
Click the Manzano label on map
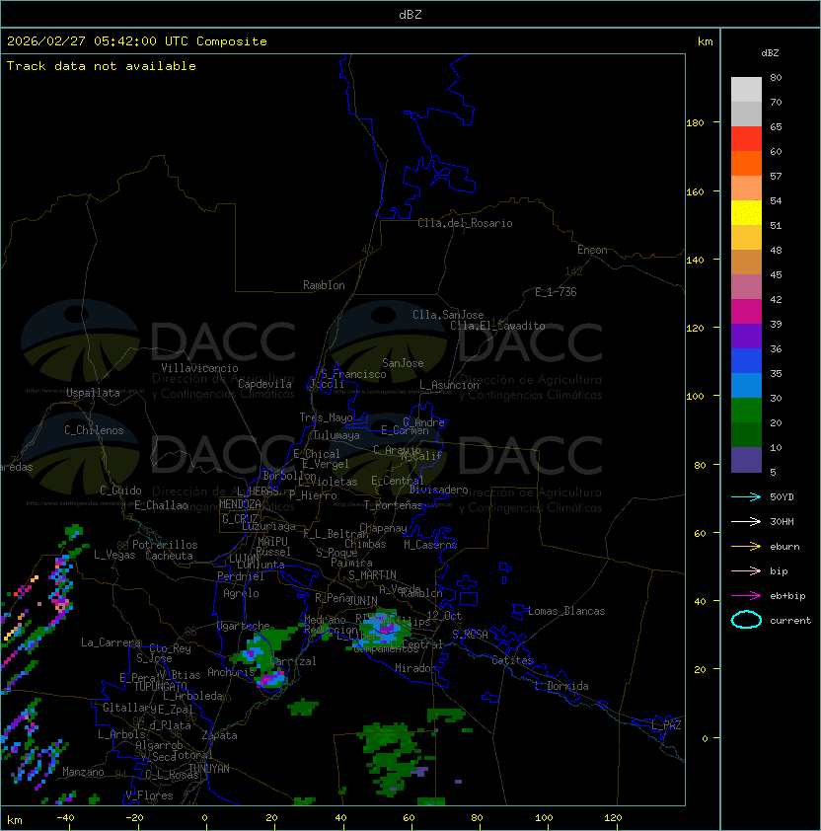[x=83, y=772]
